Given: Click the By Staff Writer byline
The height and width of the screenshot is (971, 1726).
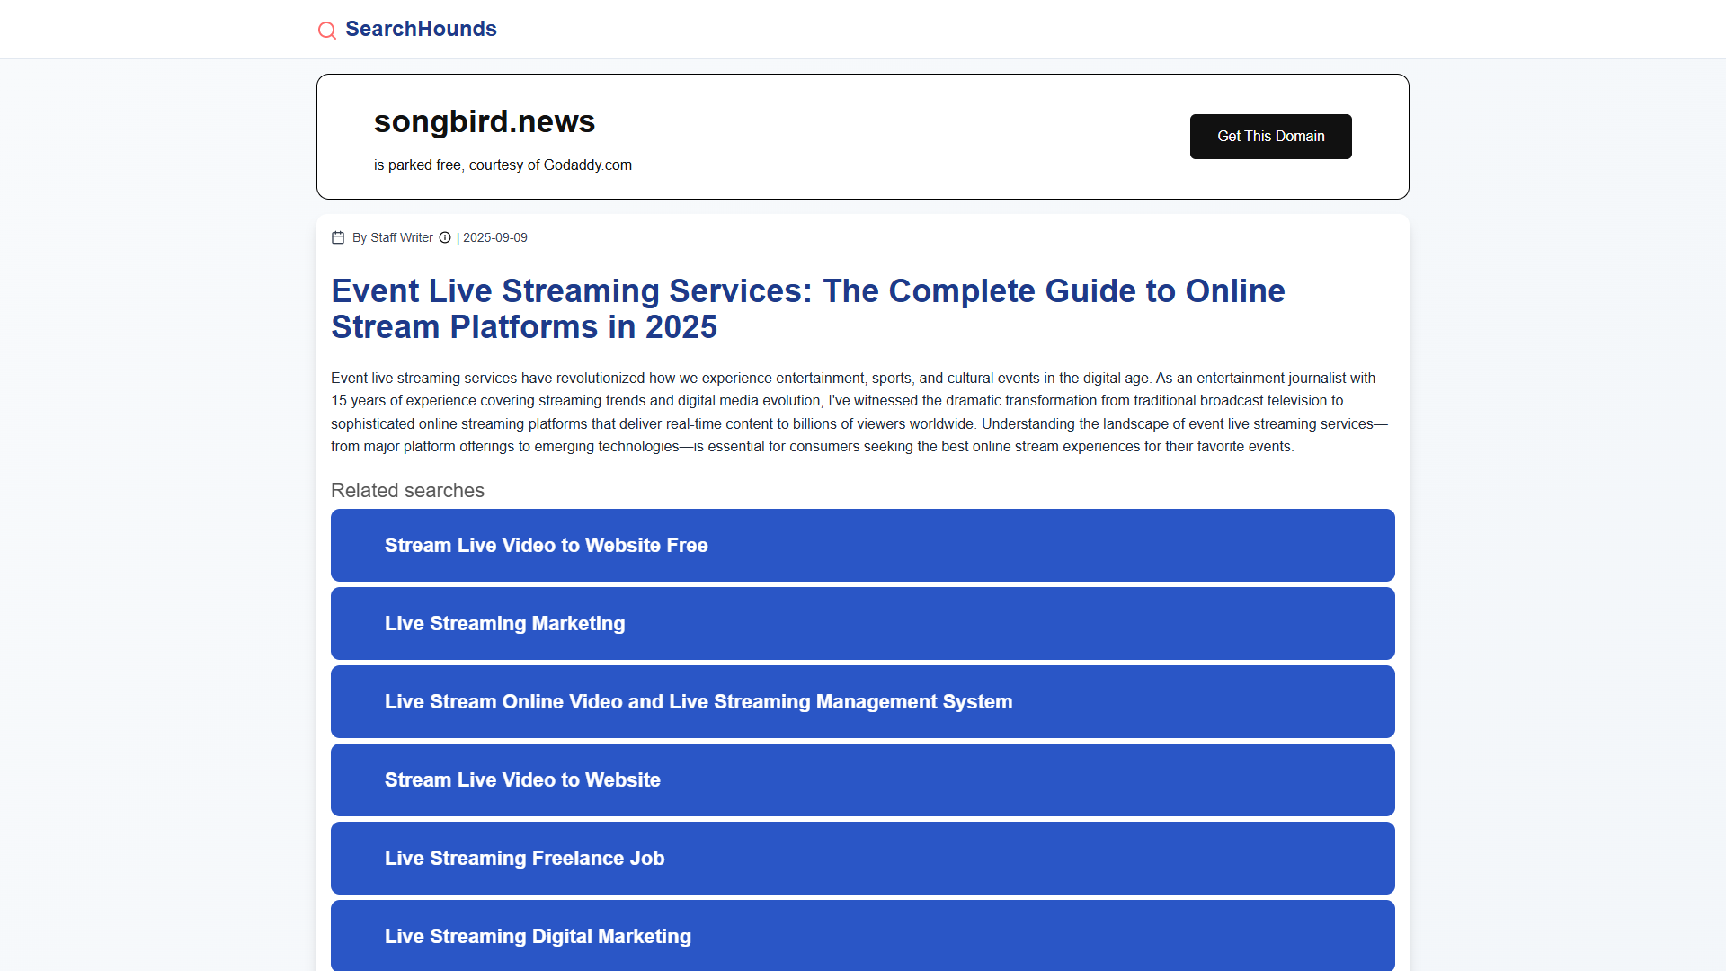Looking at the screenshot, I should [393, 237].
